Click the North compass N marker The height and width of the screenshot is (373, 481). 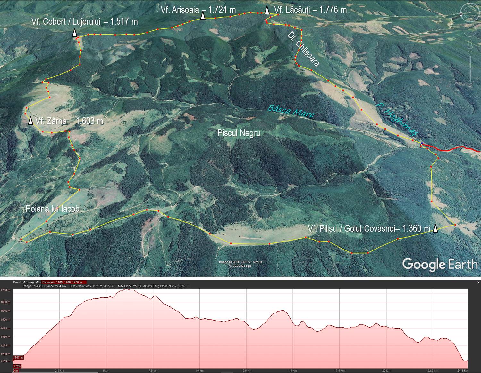(x=461, y=14)
